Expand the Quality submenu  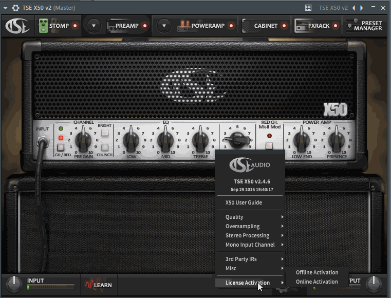[x=250, y=217]
